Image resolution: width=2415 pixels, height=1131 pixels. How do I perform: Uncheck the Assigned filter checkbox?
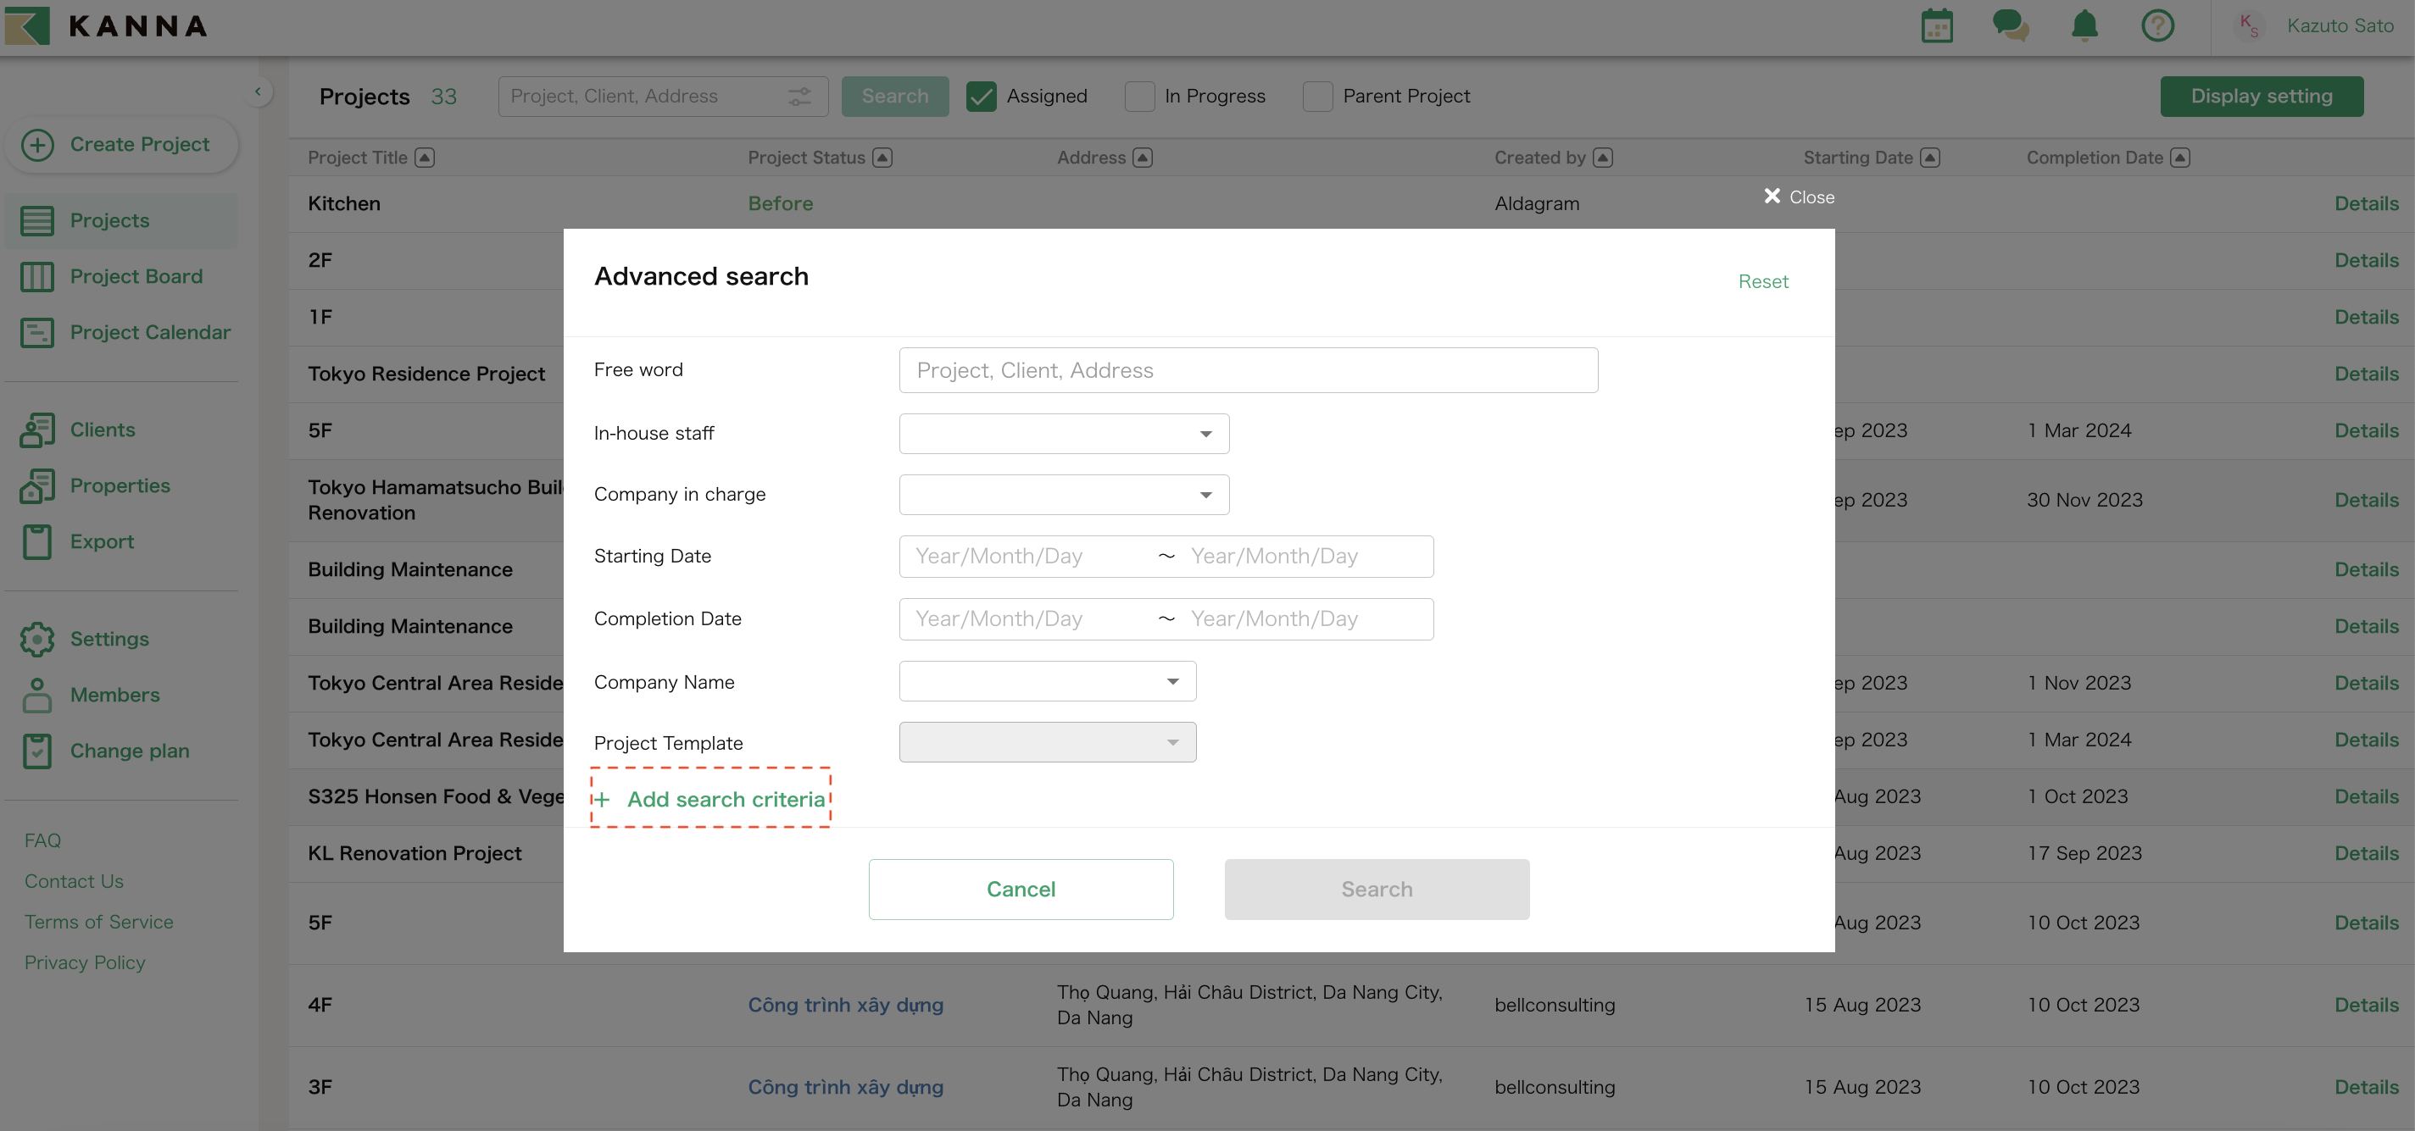pyautogui.click(x=981, y=96)
